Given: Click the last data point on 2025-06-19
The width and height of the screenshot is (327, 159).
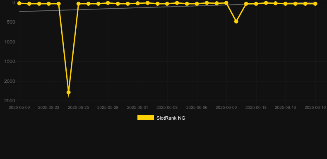Looking at the screenshot, I should (x=315, y=4).
